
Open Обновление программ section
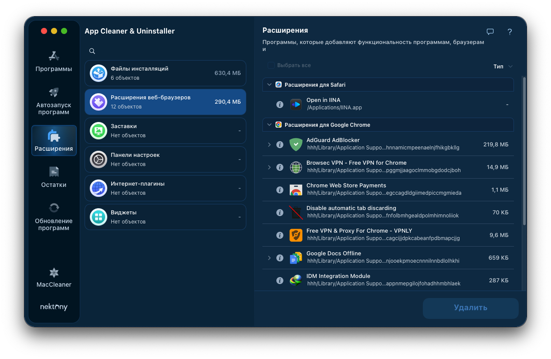[x=54, y=217]
